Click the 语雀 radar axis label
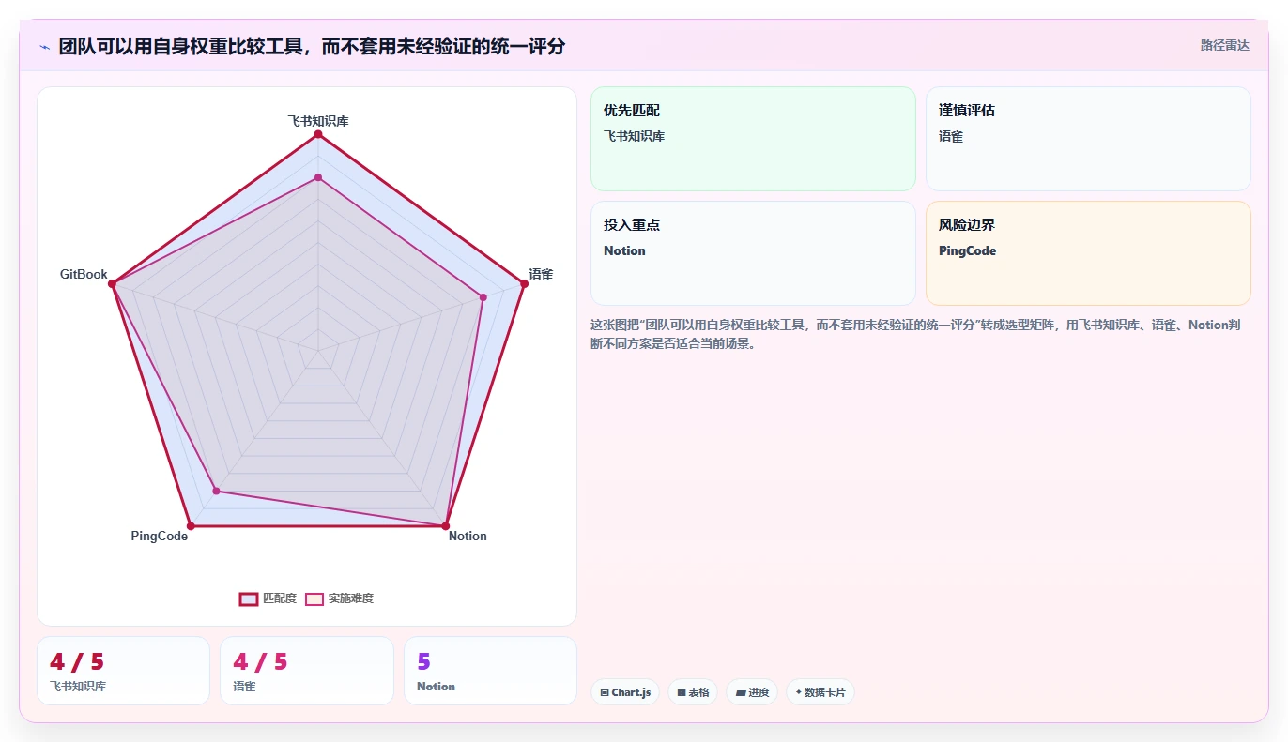Screen dimensions: 1288x742 tap(541, 275)
